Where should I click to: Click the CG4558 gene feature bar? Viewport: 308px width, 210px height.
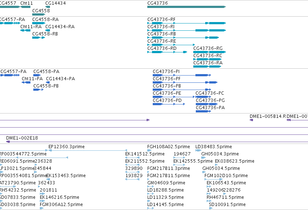pyautogui.click(x=39, y=14)
